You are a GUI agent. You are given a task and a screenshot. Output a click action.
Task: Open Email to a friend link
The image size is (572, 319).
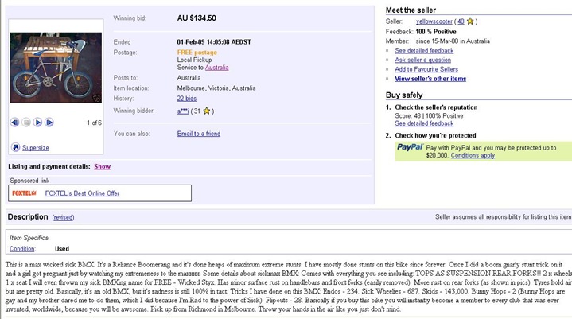tap(199, 134)
